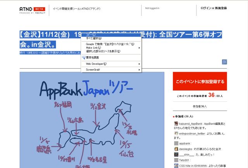Select Google で検索 context menu entry
The height and width of the screenshot is (168, 248).
click(x=111, y=44)
